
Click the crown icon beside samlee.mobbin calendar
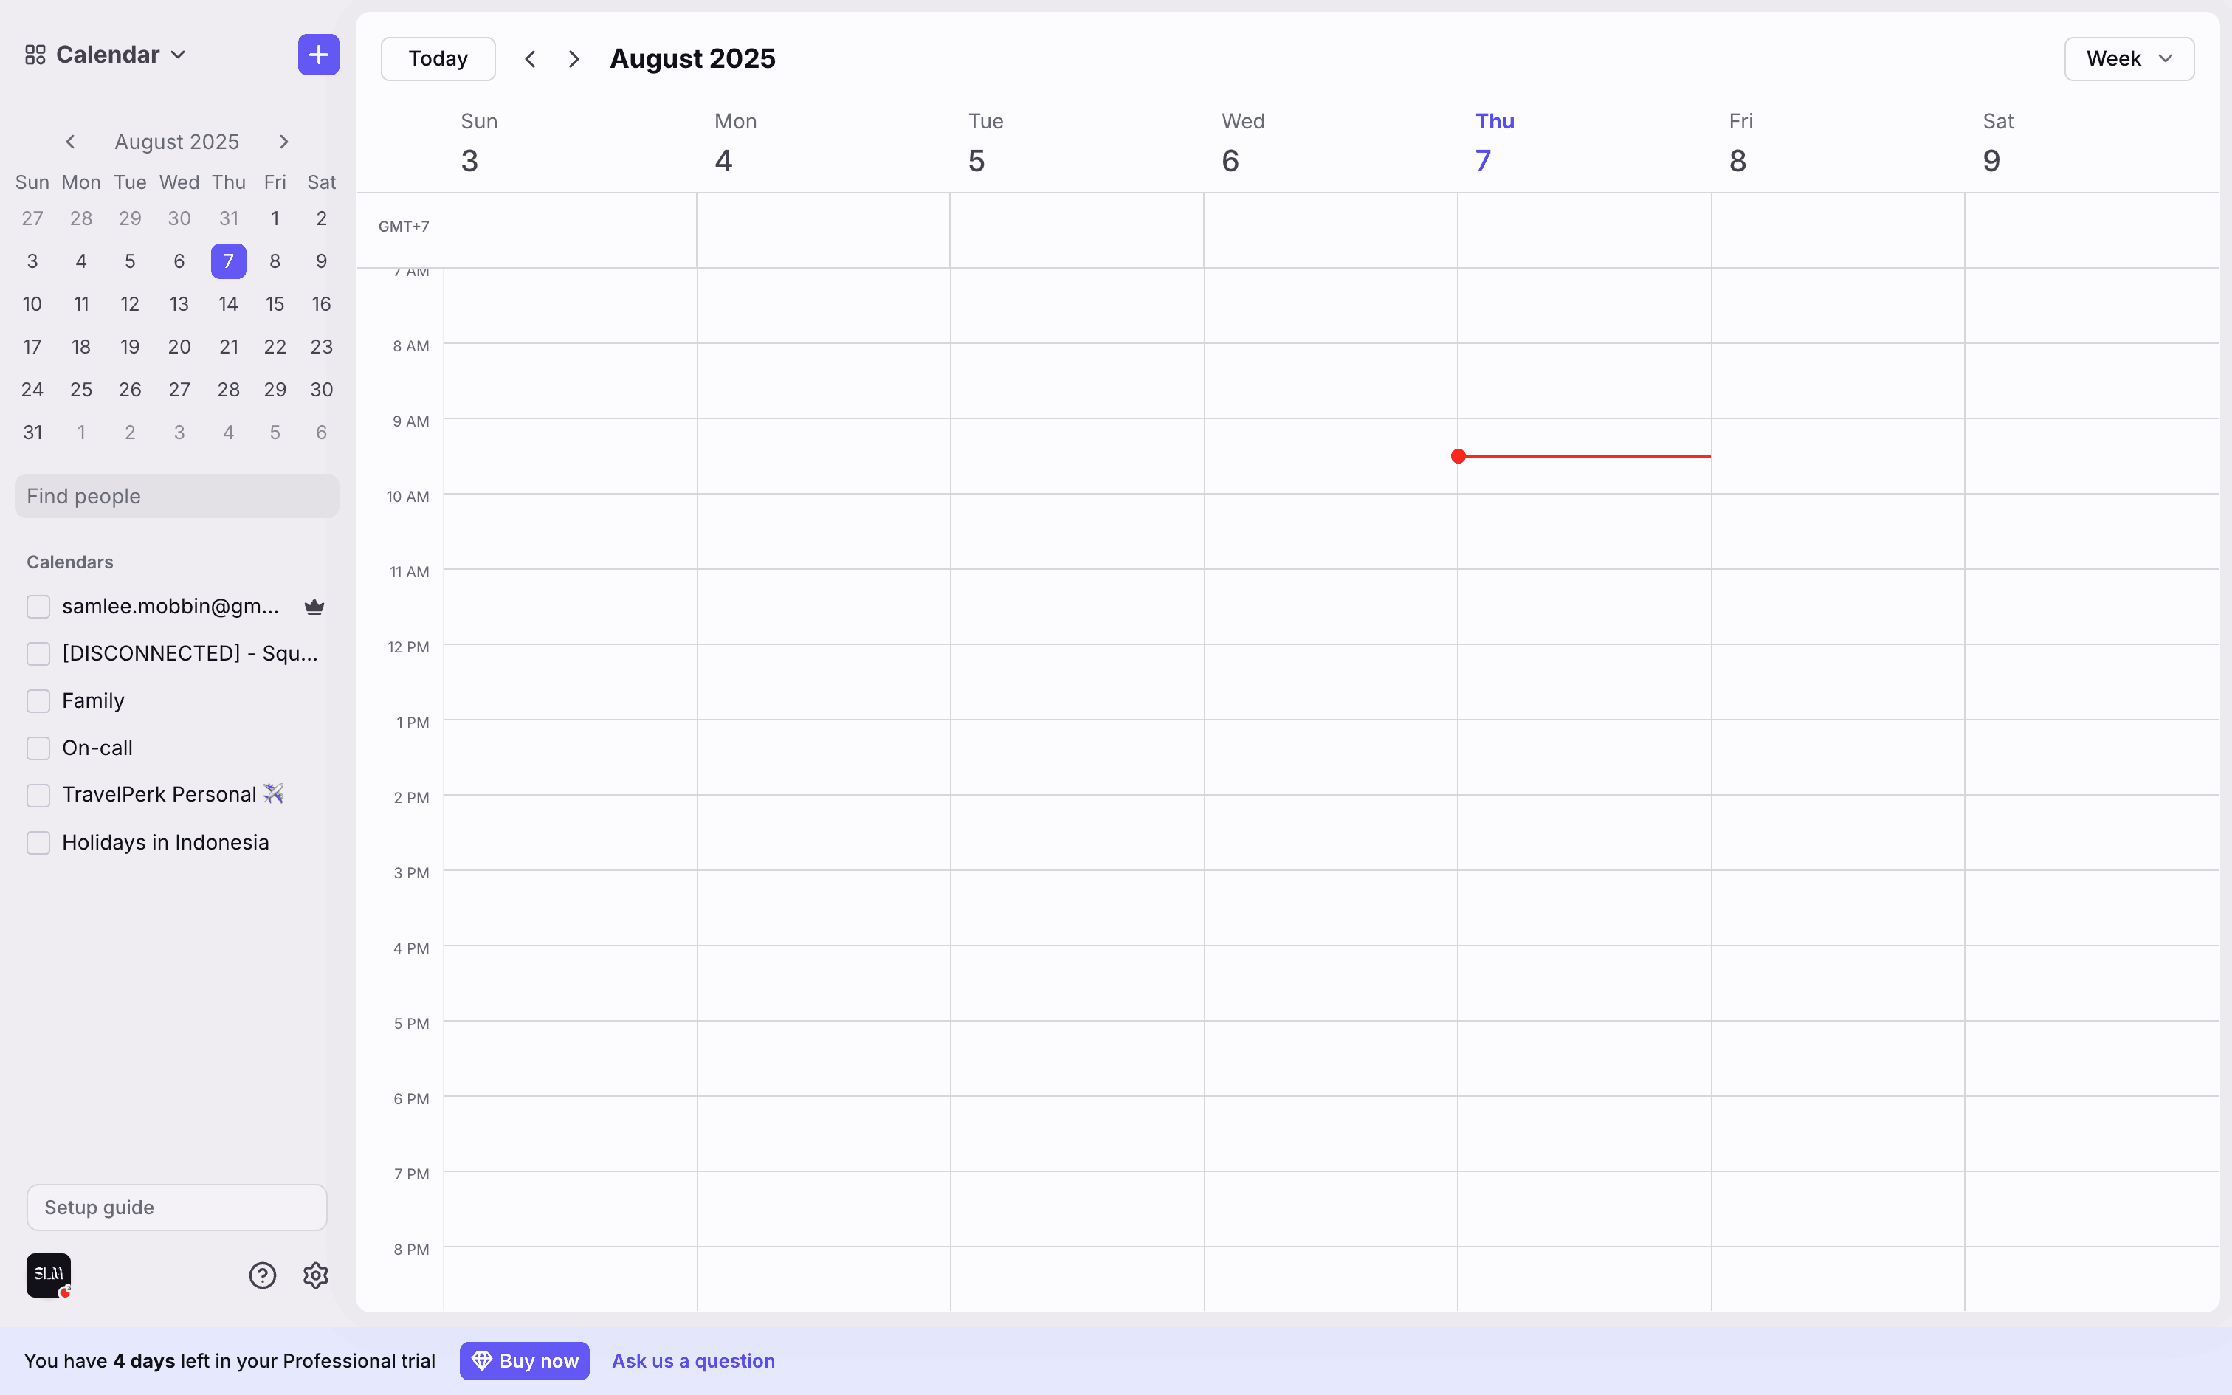314,606
